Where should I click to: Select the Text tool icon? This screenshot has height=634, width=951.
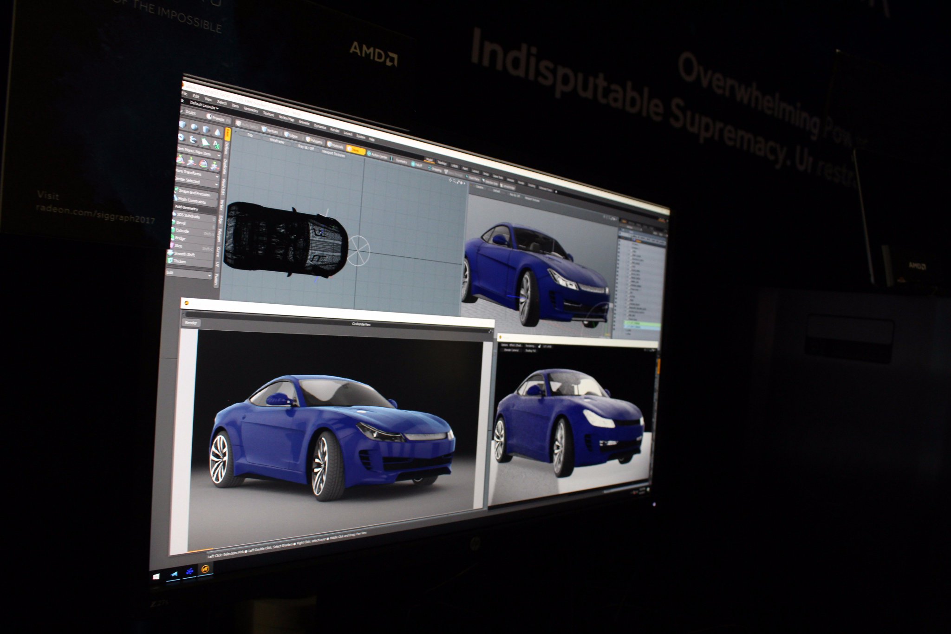pyautogui.click(x=216, y=144)
